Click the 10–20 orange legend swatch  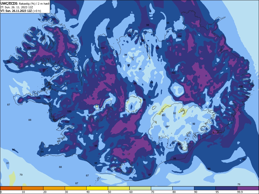pos(33,188)
